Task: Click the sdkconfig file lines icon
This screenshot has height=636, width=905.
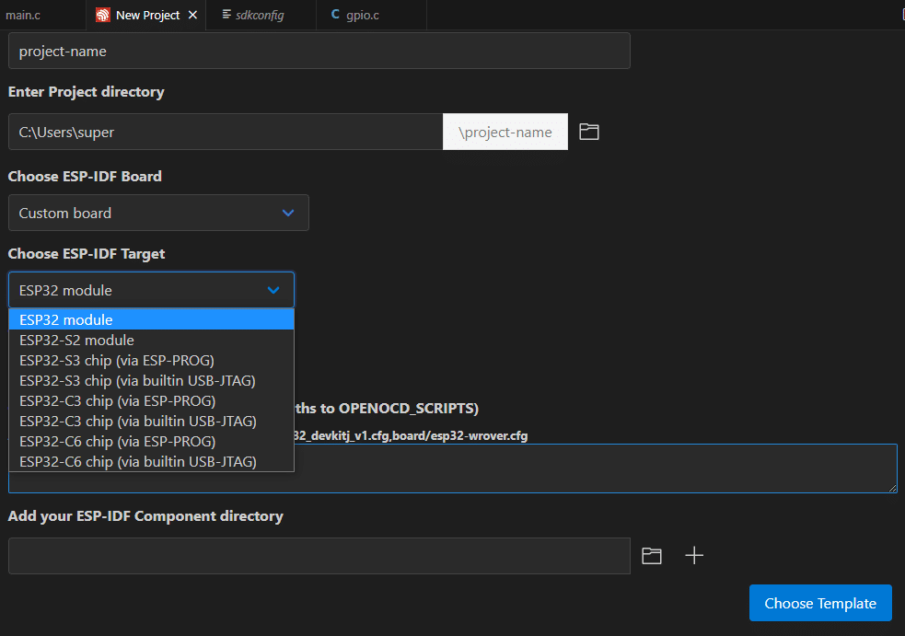Action: (226, 14)
